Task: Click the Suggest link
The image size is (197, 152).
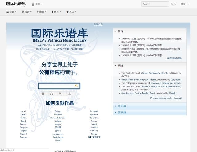Action: tap(177, 98)
